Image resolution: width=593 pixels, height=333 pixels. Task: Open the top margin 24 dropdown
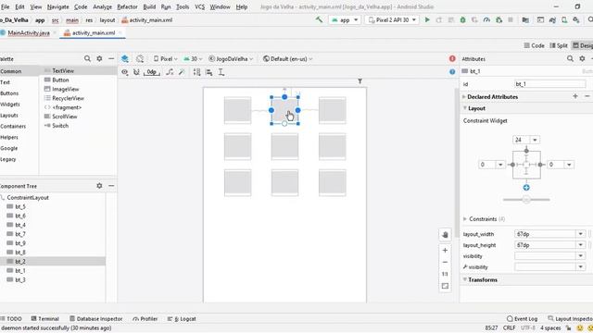pos(535,140)
